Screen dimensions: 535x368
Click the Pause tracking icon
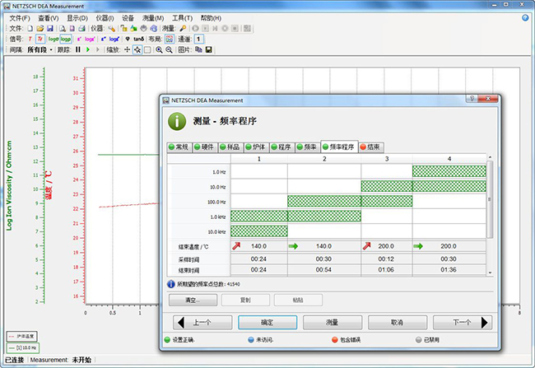tap(78, 49)
